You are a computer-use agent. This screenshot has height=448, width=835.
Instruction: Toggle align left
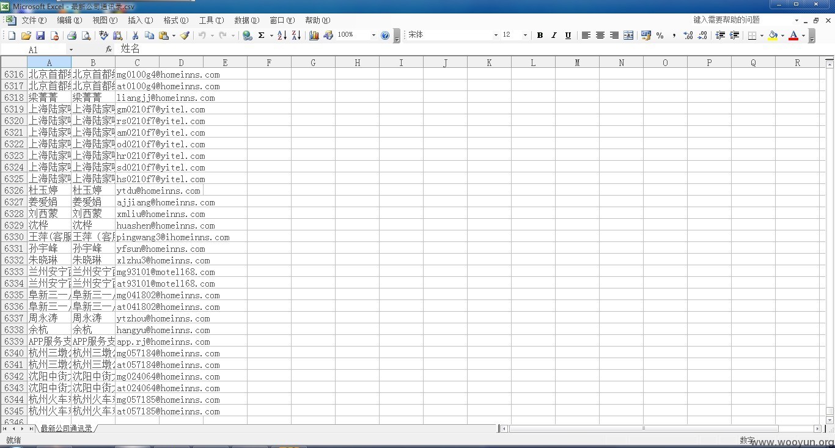click(x=586, y=35)
